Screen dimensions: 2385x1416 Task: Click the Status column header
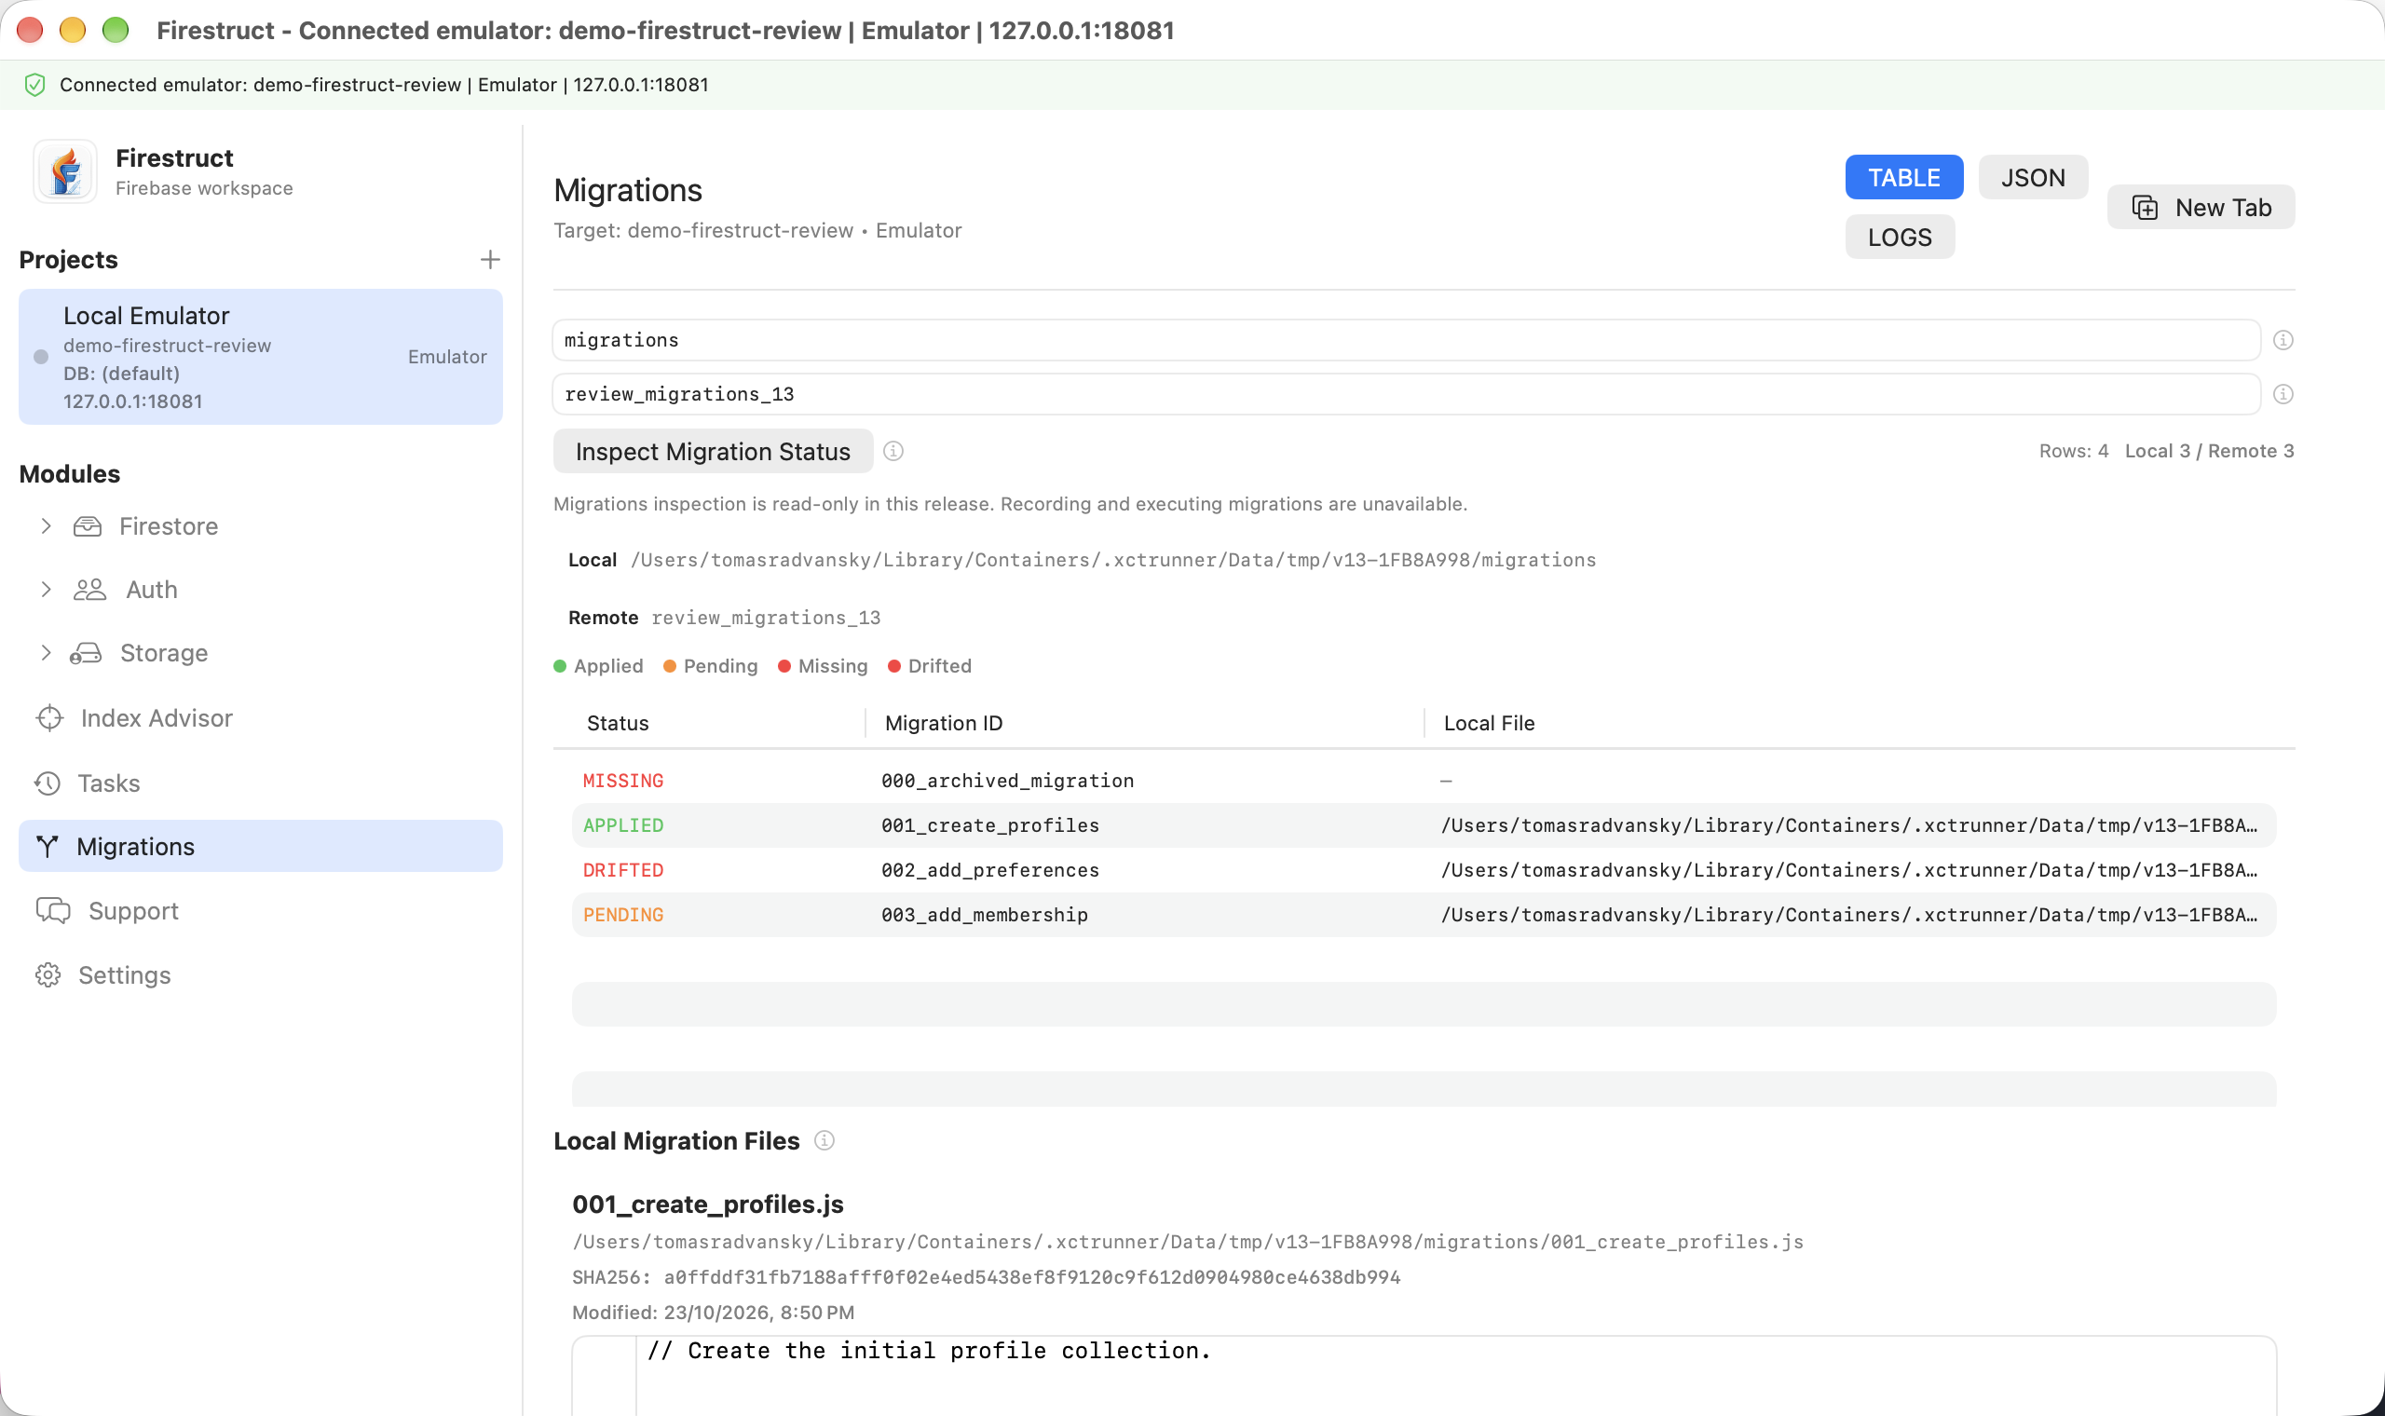pyautogui.click(x=618, y=723)
